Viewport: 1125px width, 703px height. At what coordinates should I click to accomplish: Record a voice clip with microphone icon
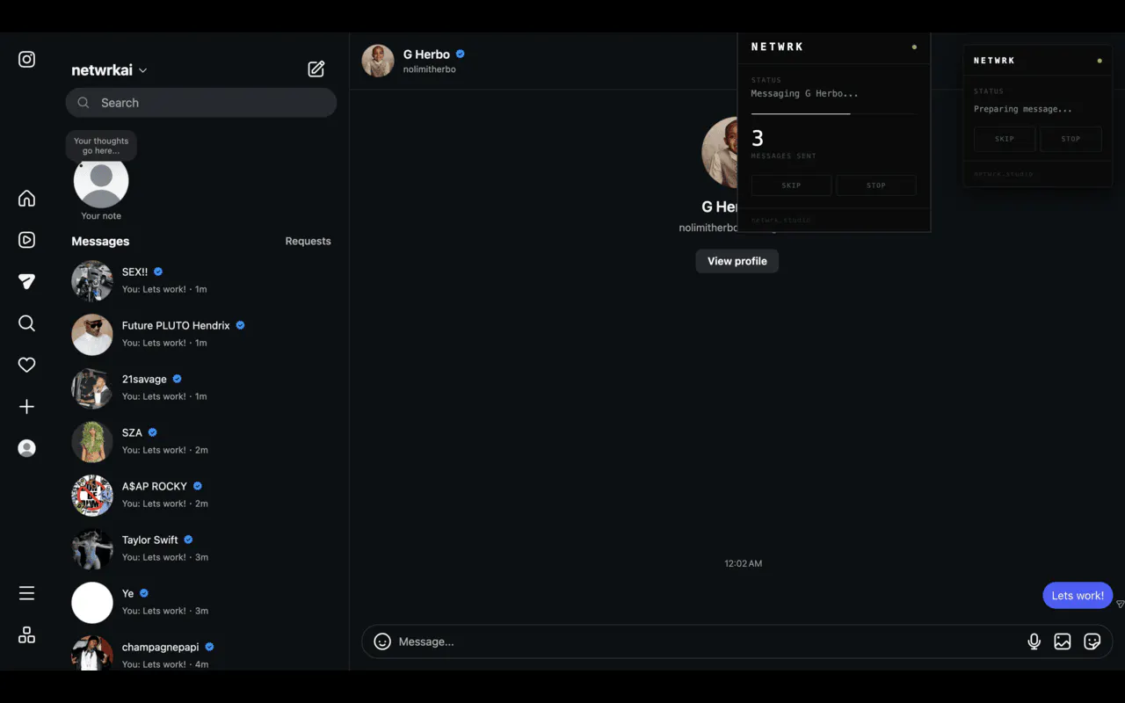[1034, 641]
